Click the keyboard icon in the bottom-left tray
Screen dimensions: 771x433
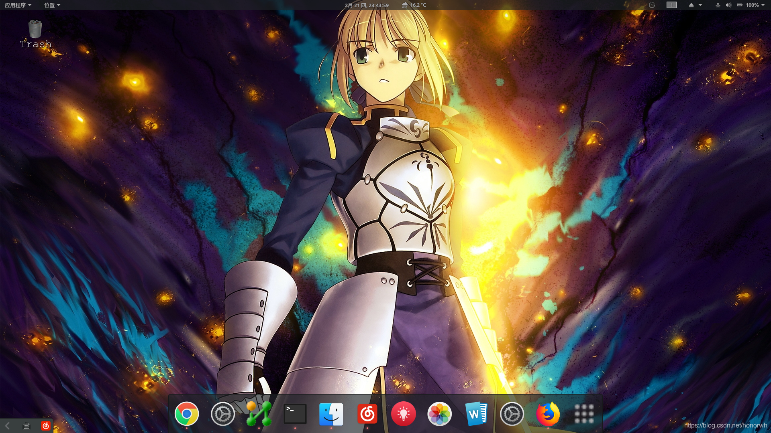point(27,426)
